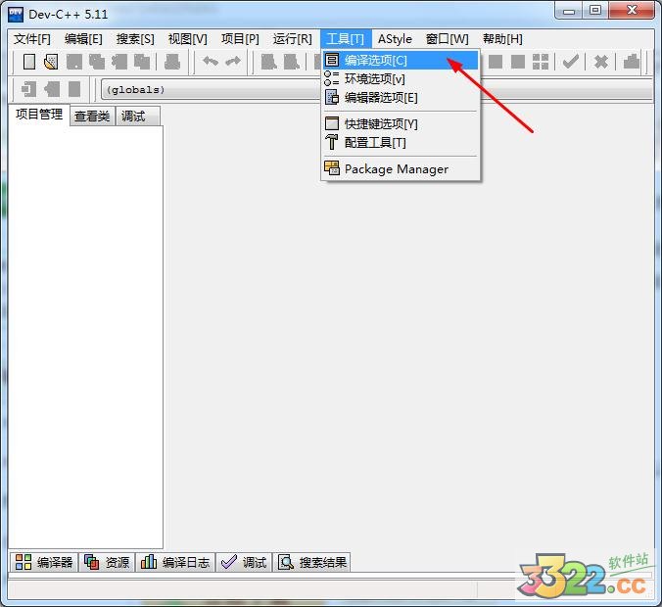Click the greyed Replace toolbar icon
The height and width of the screenshot is (607, 662).
click(292, 62)
